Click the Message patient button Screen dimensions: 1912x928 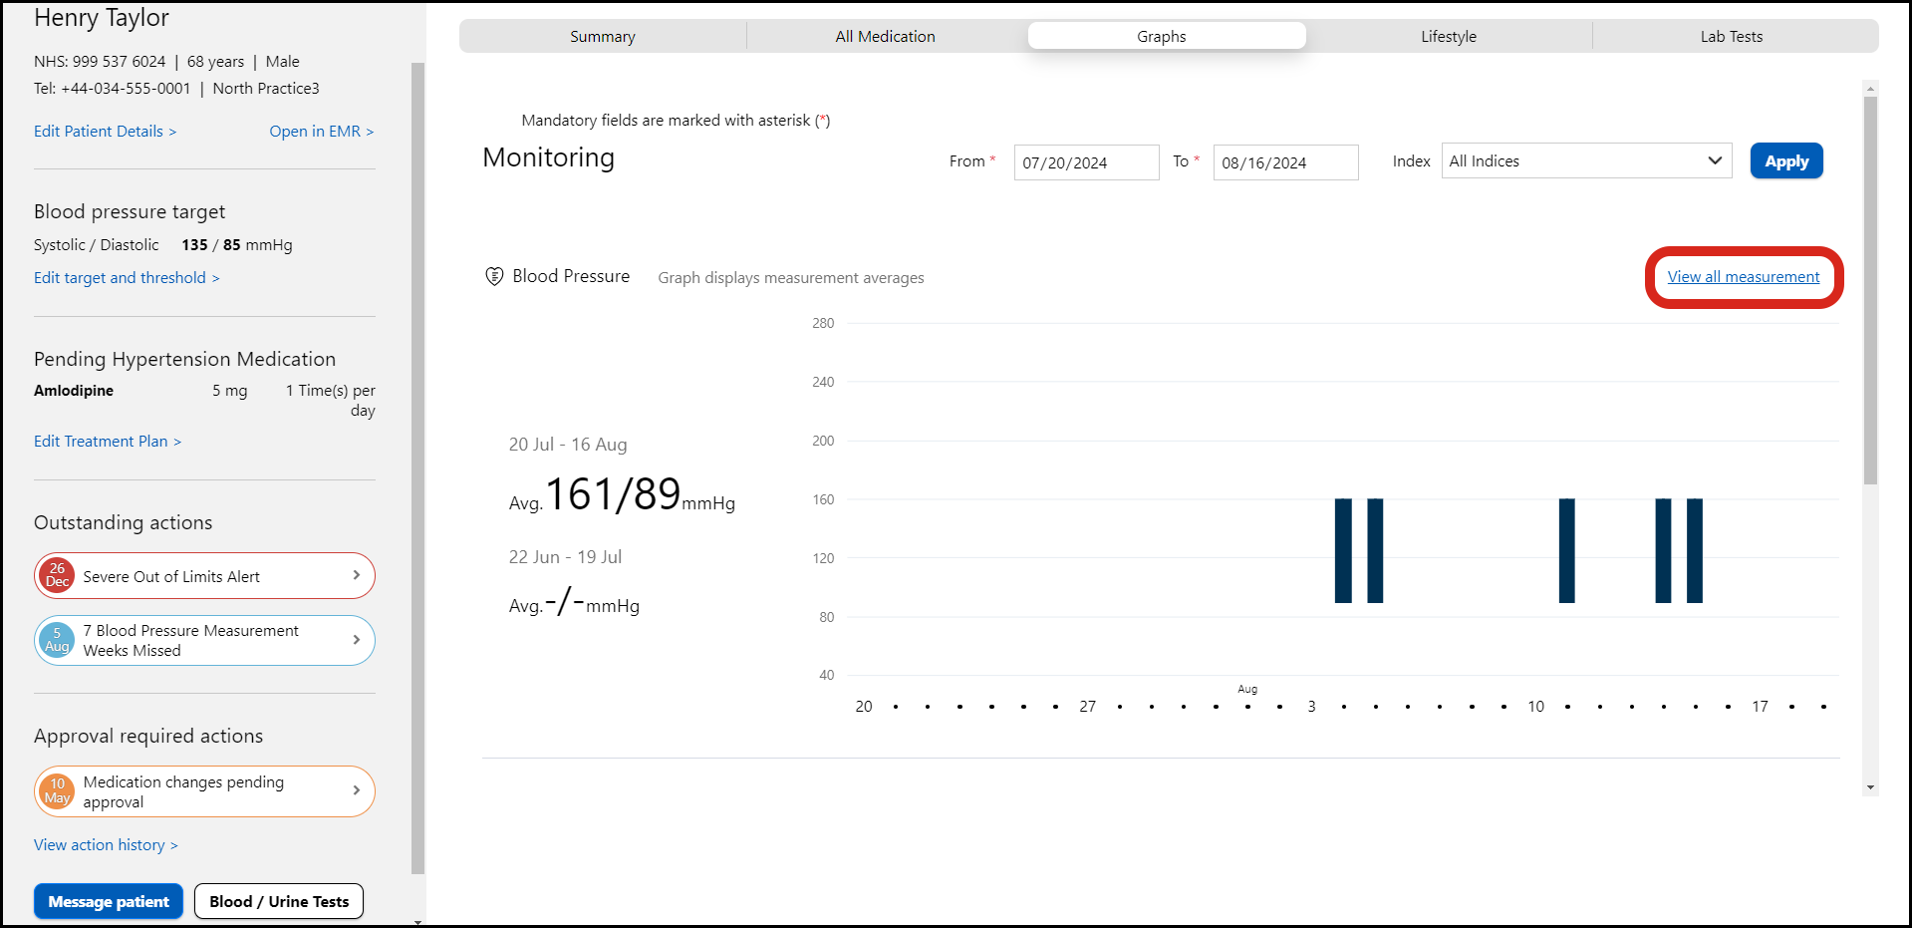[109, 901]
